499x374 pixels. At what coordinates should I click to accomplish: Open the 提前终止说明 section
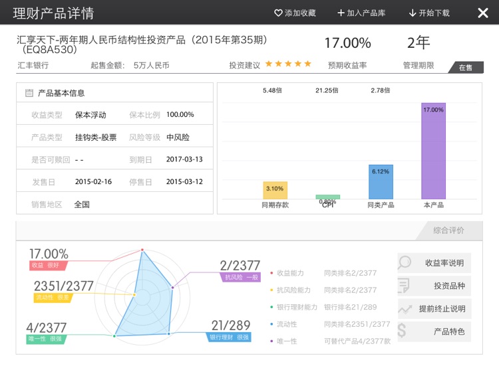(x=434, y=309)
